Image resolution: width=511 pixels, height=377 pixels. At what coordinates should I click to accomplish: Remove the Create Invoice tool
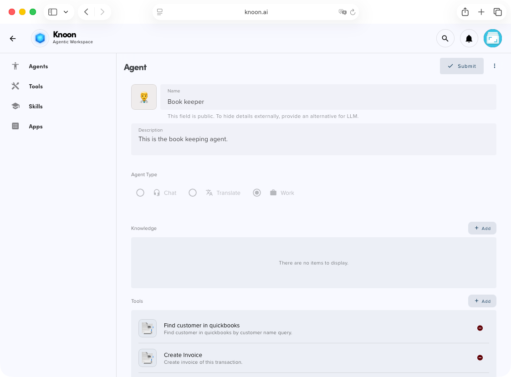(480, 358)
